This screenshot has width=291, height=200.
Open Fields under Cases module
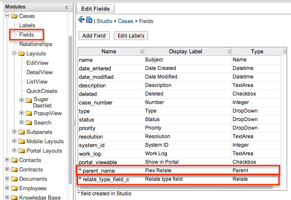click(26, 35)
